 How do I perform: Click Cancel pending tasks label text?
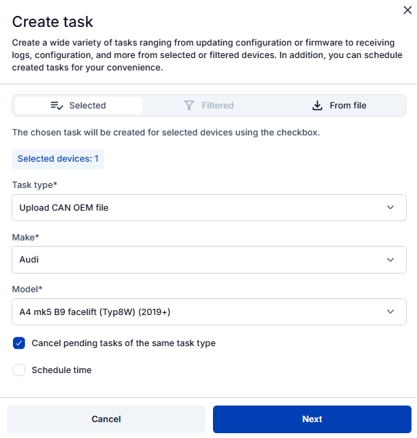(x=123, y=343)
